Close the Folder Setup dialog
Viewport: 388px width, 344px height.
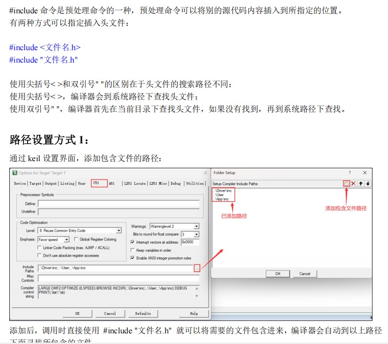(364, 173)
